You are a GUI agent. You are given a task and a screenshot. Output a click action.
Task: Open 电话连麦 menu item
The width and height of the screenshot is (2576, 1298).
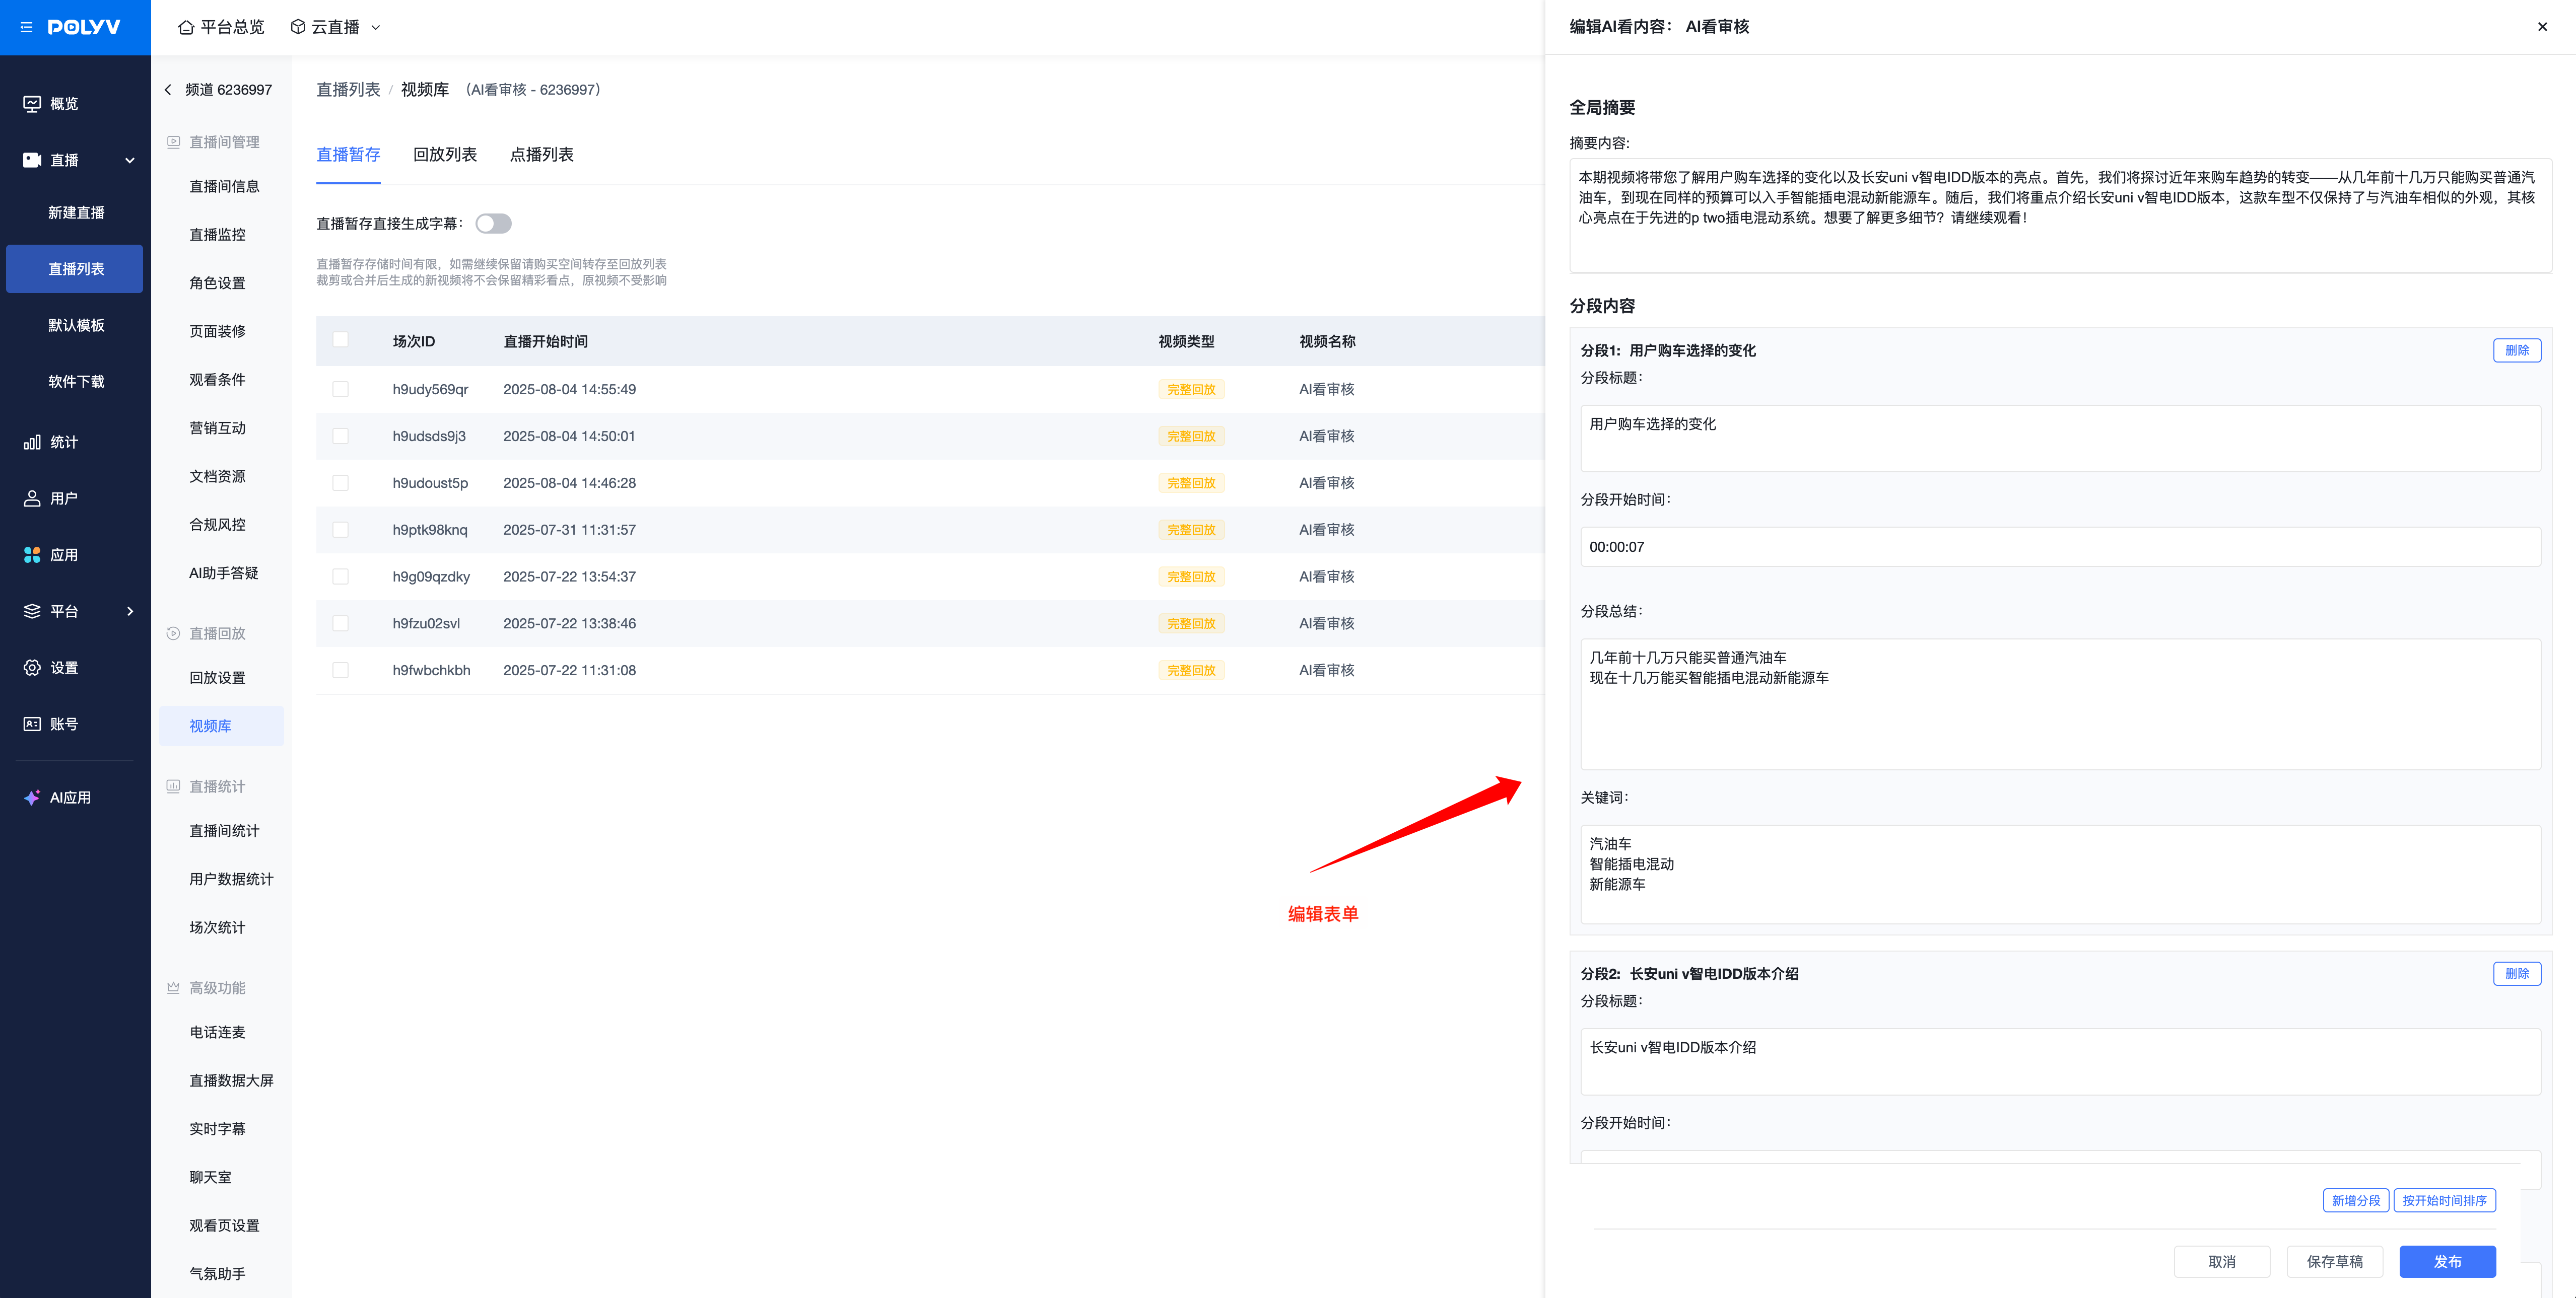click(x=217, y=1033)
